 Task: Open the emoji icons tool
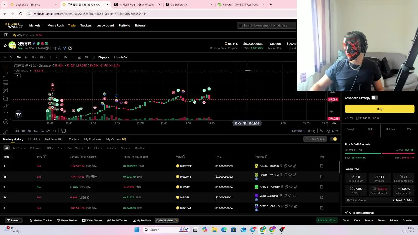[x=6, y=122]
